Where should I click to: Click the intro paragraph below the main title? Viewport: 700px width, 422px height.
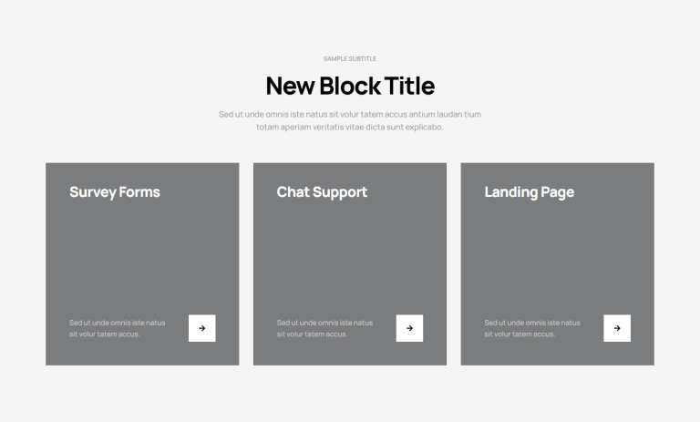(x=350, y=120)
